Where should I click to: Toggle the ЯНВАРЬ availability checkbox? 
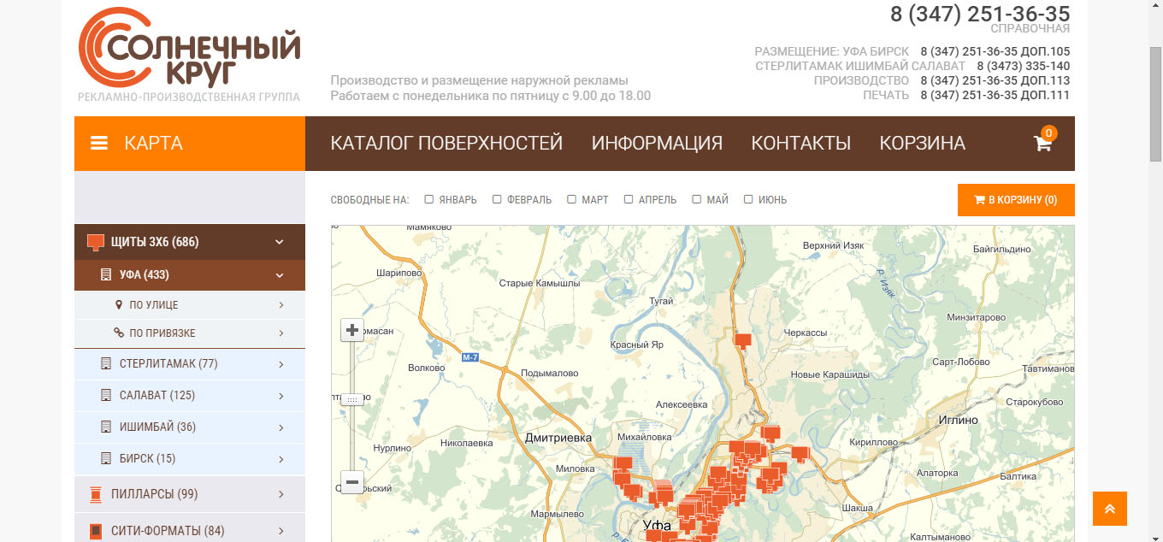coord(429,199)
